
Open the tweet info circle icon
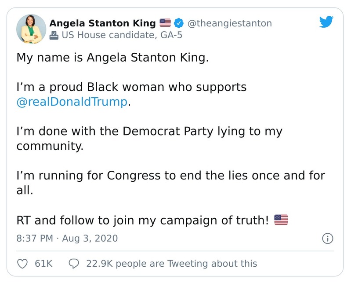click(327, 239)
